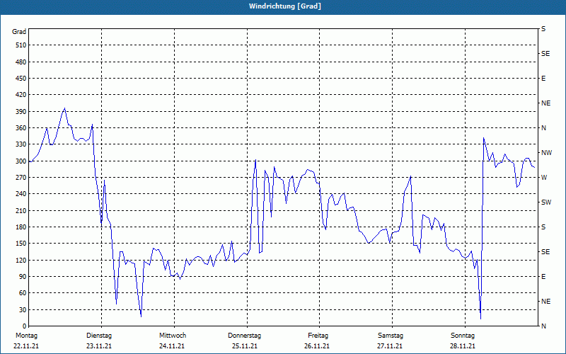Click the E compass label level with 450
566x354 pixels.
[543, 79]
